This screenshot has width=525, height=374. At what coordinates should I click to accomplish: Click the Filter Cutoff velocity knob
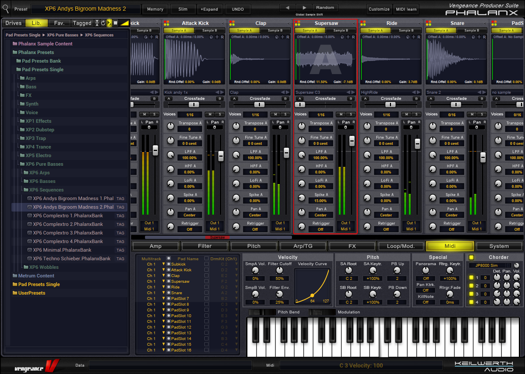tap(280, 271)
